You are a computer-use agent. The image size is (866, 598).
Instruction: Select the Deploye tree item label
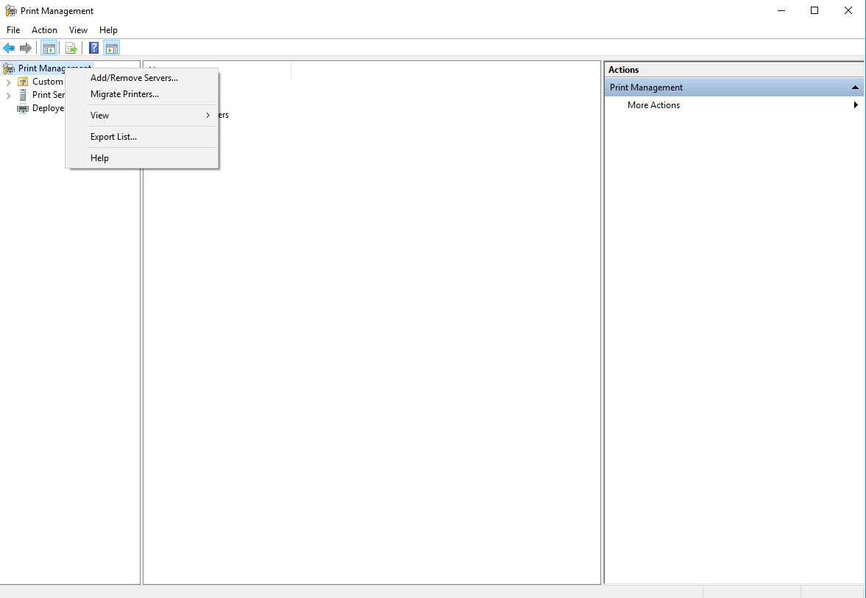point(48,108)
